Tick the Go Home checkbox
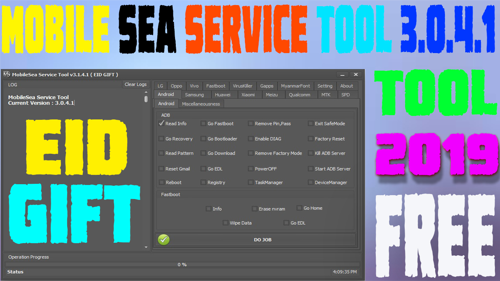The width and height of the screenshot is (500, 281). point(300,208)
